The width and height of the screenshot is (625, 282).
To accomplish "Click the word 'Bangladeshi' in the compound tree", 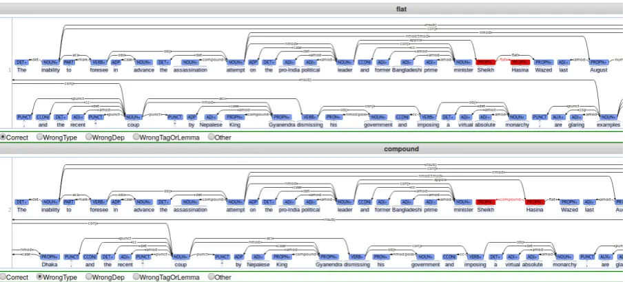I will pos(407,209).
